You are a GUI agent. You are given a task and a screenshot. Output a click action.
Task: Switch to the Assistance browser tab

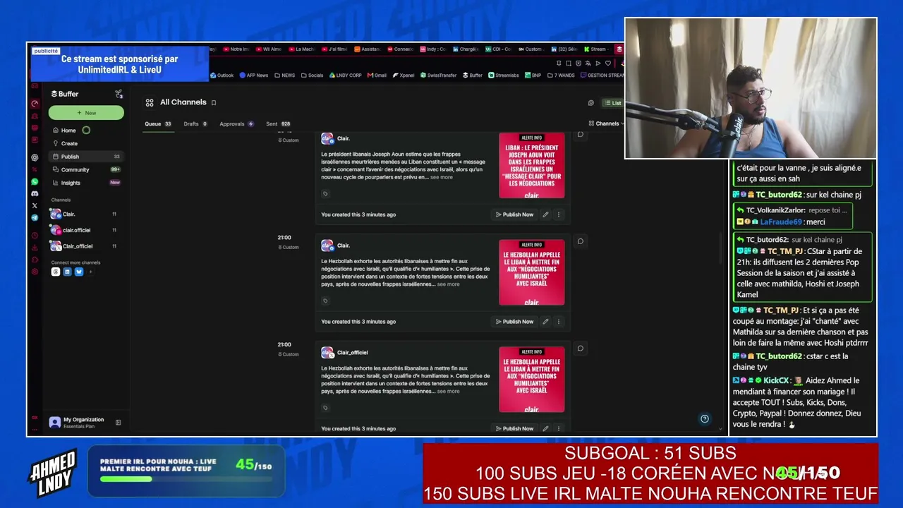coord(368,49)
